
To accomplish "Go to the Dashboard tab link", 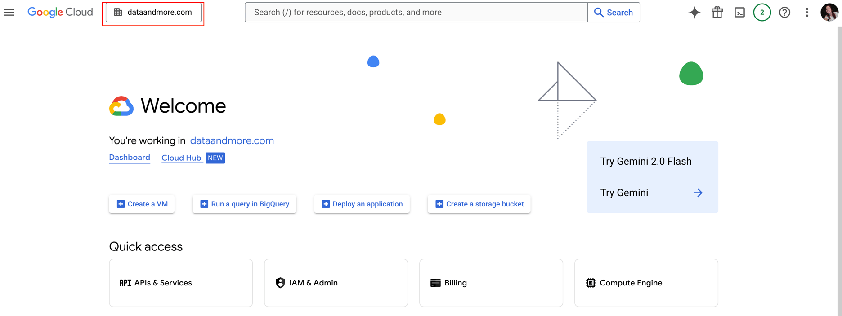I will tap(130, 158).
